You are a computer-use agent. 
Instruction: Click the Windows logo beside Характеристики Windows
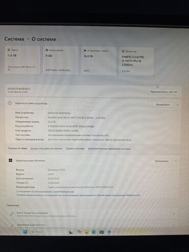(10, 161)
